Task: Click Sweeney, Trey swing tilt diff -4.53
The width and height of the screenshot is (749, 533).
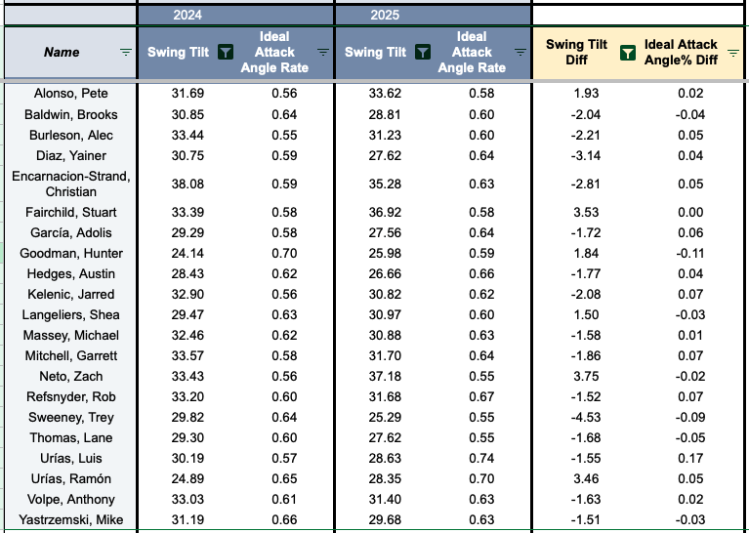Action: (586, 418)
